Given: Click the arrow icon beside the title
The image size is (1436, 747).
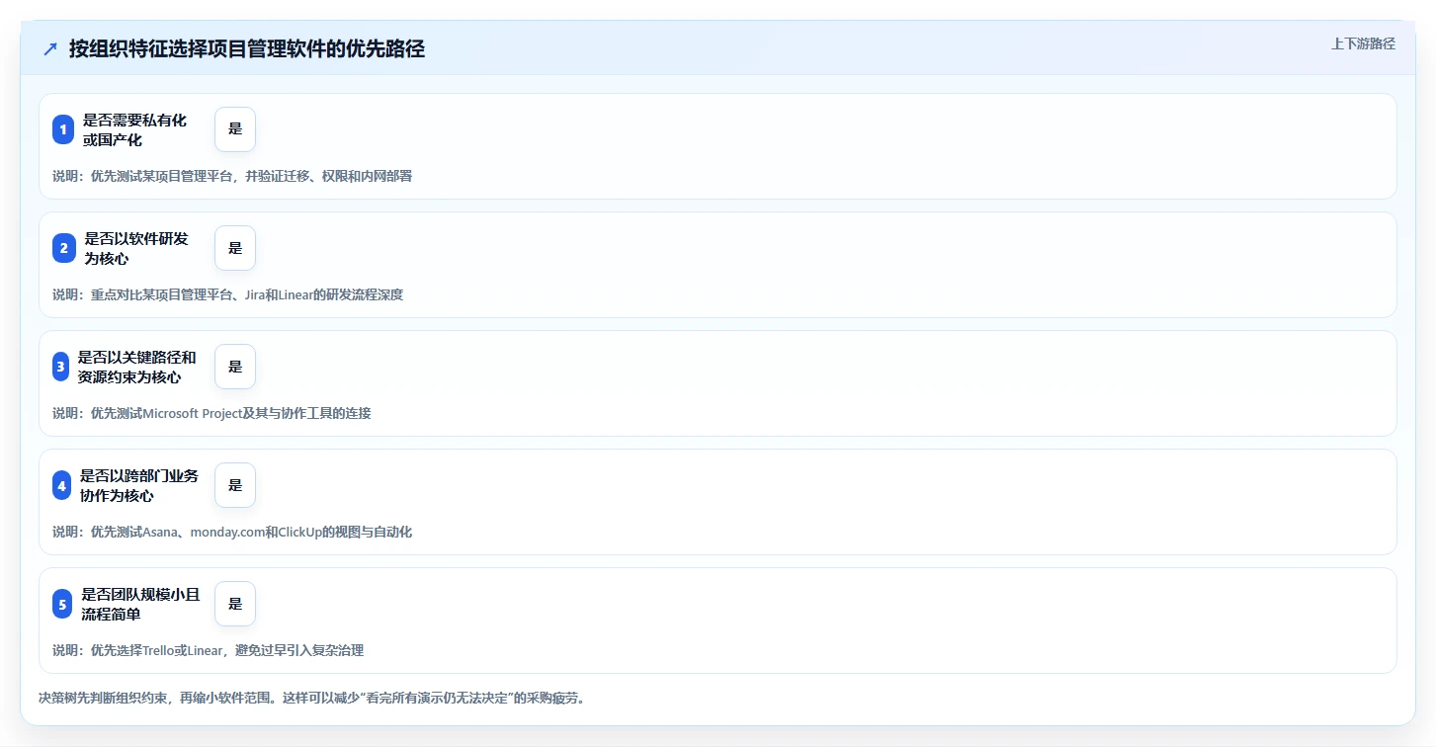Looking at the screenshot, I should click(50, 49).
